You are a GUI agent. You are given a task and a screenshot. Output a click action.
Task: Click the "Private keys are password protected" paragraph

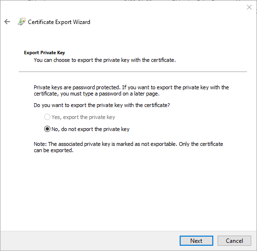tap(131, 91)
